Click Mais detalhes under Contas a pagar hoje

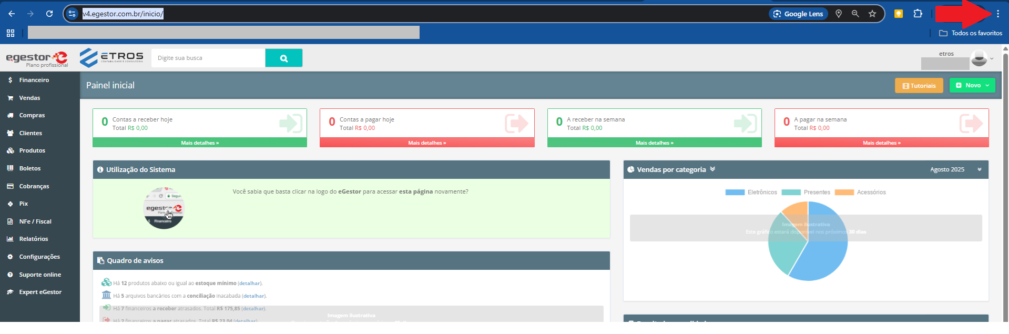point(427,143)
